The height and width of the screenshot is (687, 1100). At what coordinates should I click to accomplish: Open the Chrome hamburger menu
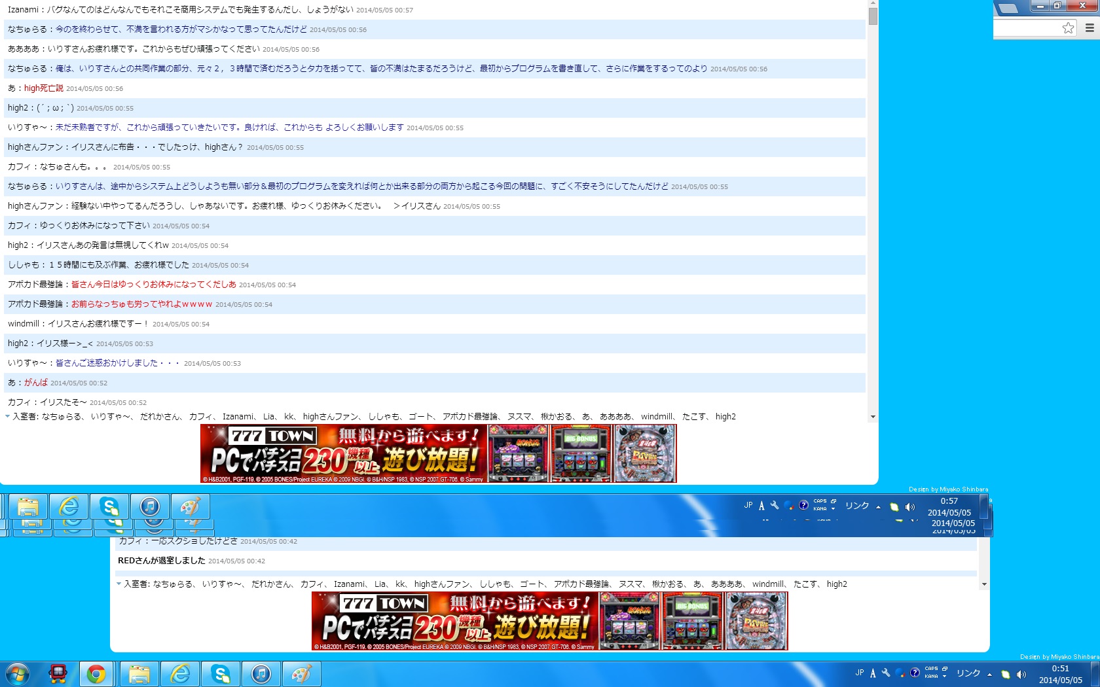click(1090, 27)
